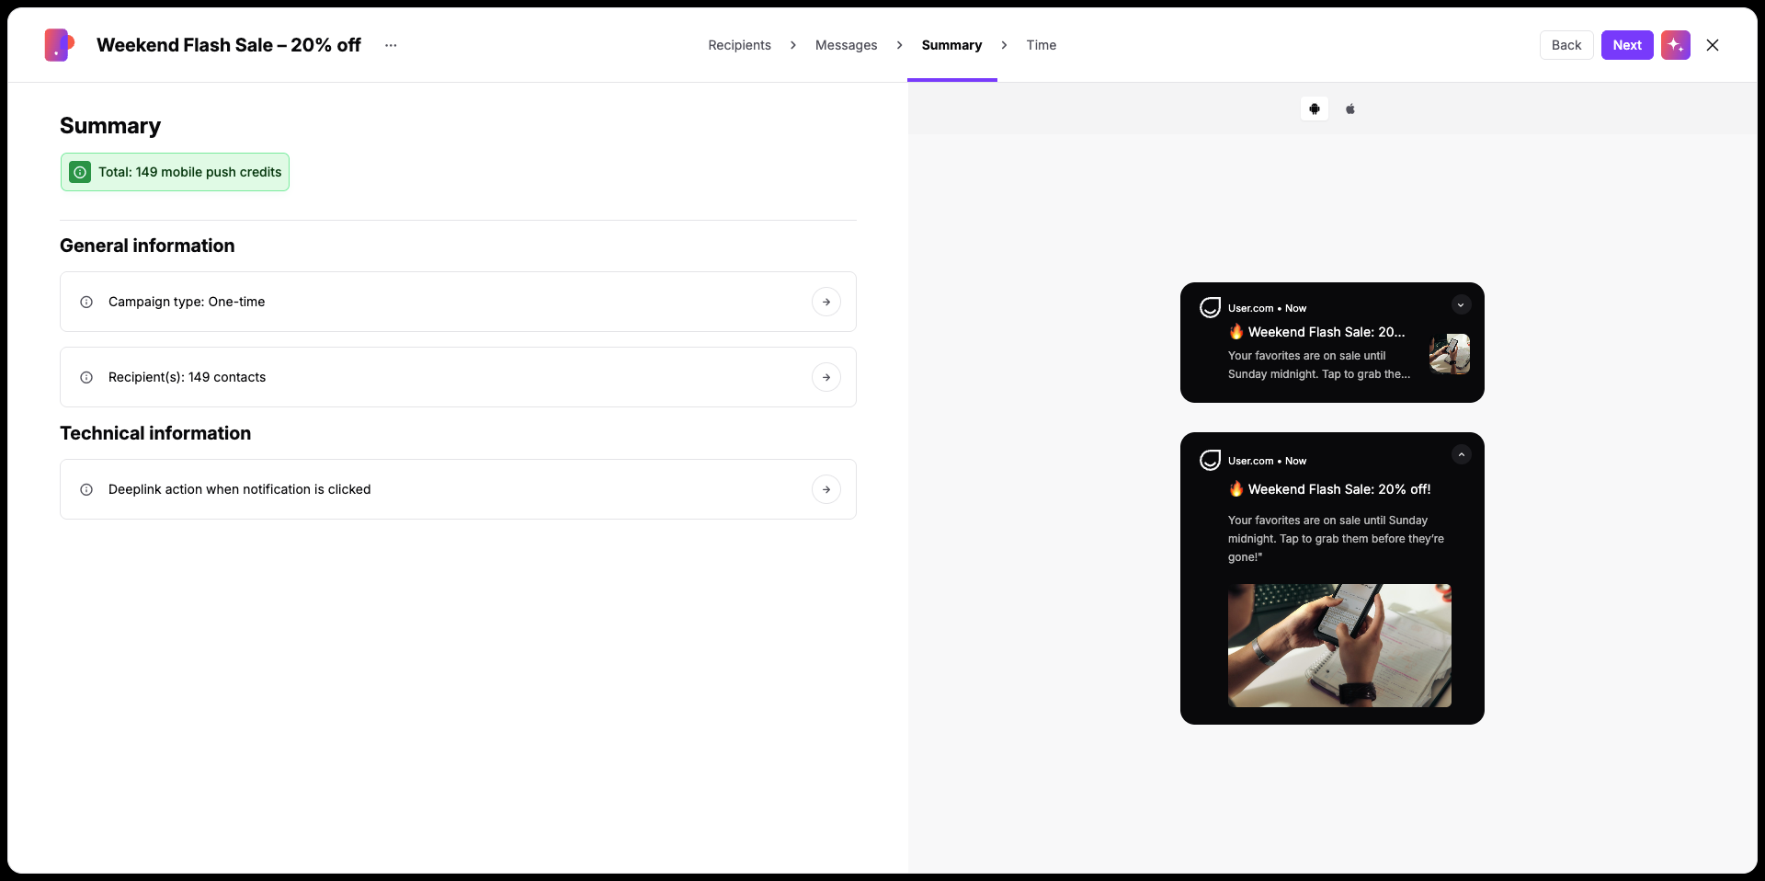Click info icon beside Campaign type
Image resolution: width=1765 pixels, height=881 pixels.
tap(86, 302)
